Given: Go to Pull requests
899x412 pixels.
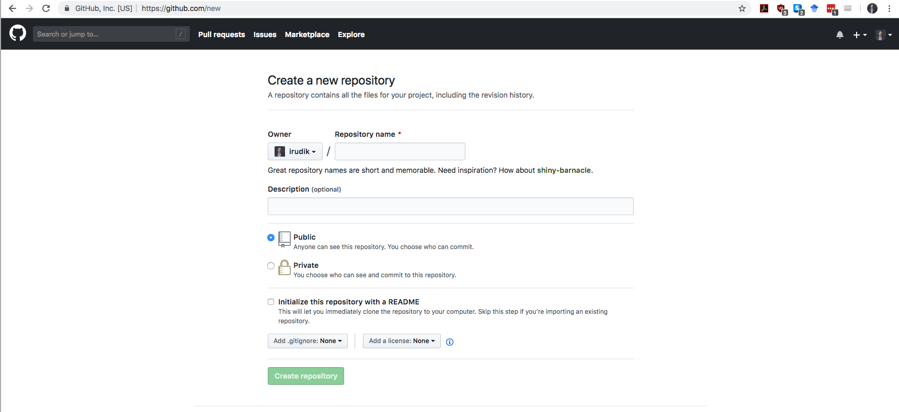Looking at the screenshot, I should (x=221, y=34).
